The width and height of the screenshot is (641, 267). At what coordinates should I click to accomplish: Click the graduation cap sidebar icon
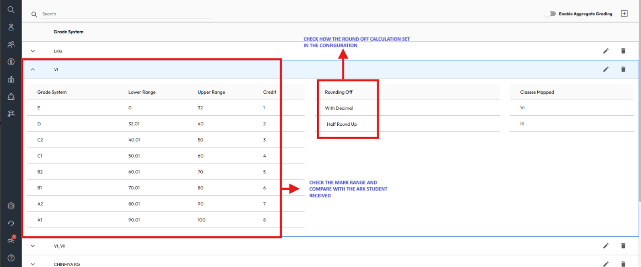(11, 114)
